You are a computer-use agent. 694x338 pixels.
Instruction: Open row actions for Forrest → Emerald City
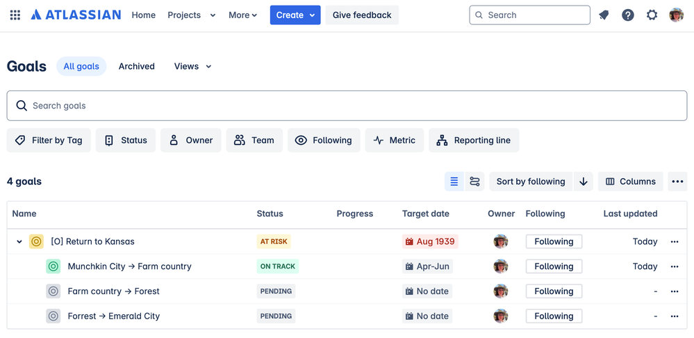pyautogui.click(x=675, y=316)
